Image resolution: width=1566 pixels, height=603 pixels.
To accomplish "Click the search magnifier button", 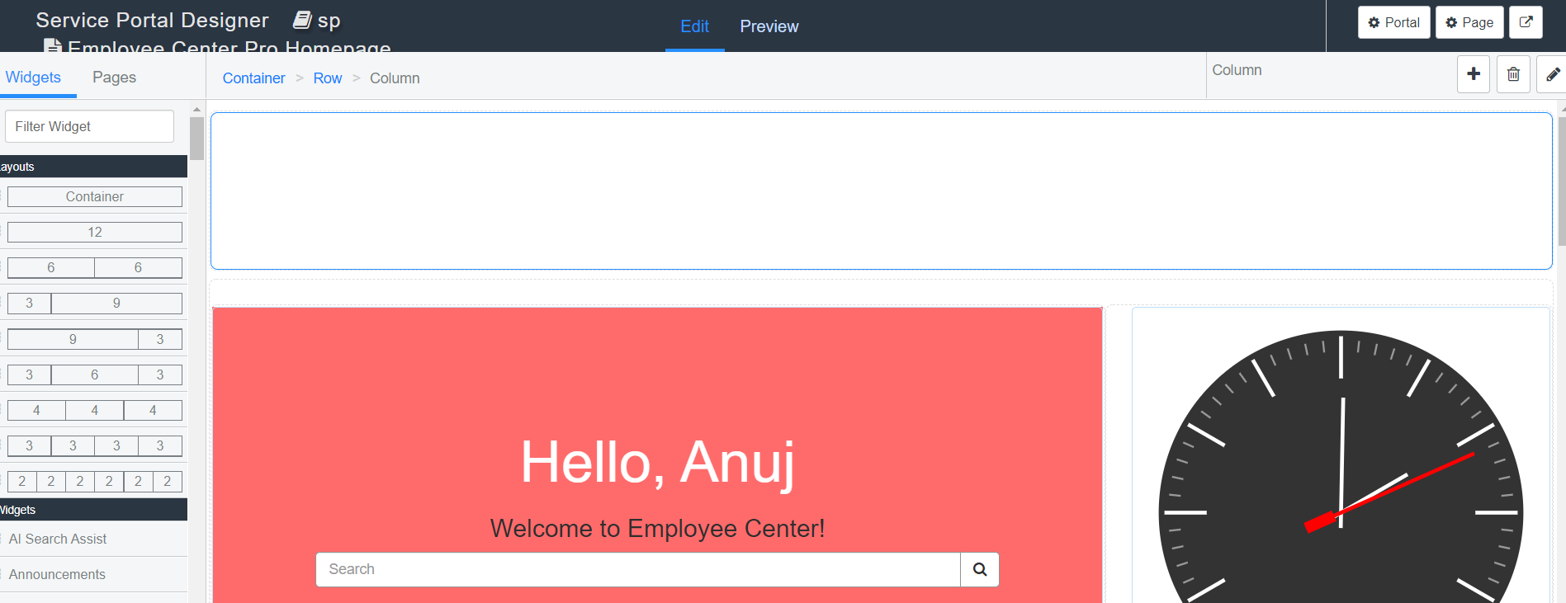I will 980,569.
